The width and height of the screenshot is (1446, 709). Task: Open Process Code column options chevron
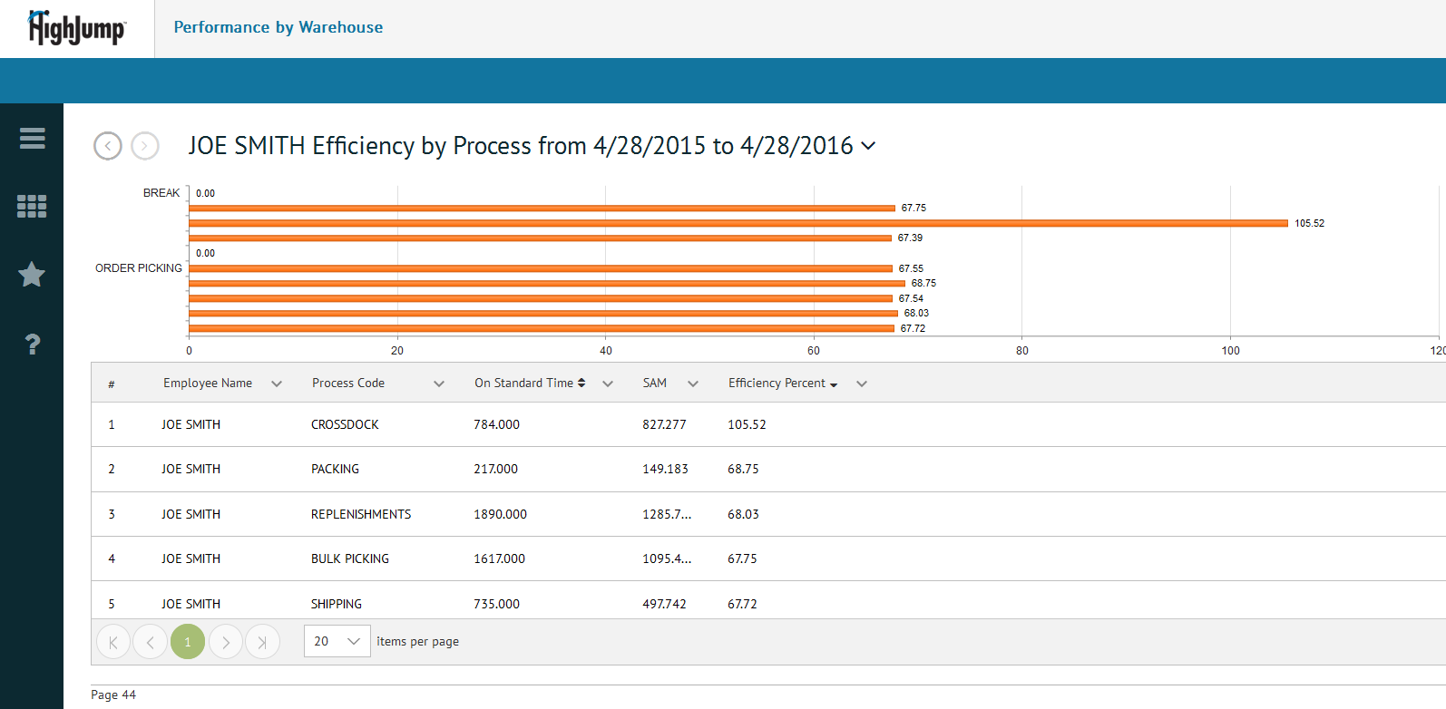[x=439, y=384]
